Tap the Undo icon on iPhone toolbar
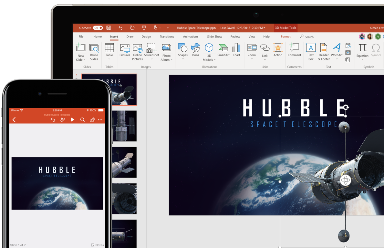The height and width of the screenshot is (248, 384). [x=53, y=119]
